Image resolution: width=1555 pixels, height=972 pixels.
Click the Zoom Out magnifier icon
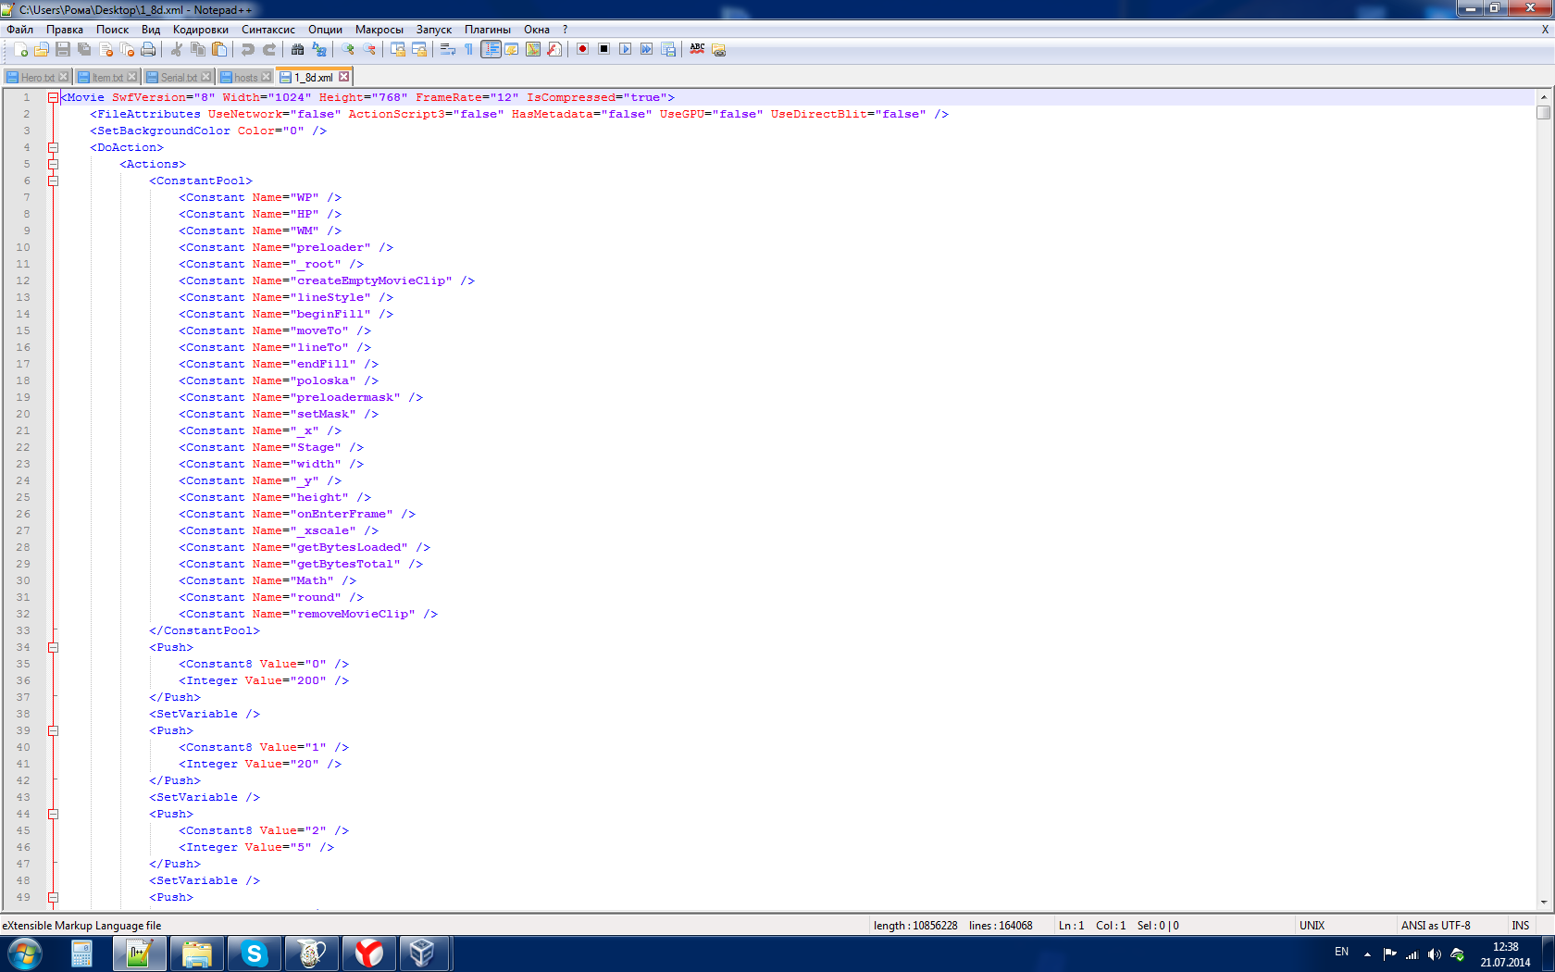(x=369, y=49)
